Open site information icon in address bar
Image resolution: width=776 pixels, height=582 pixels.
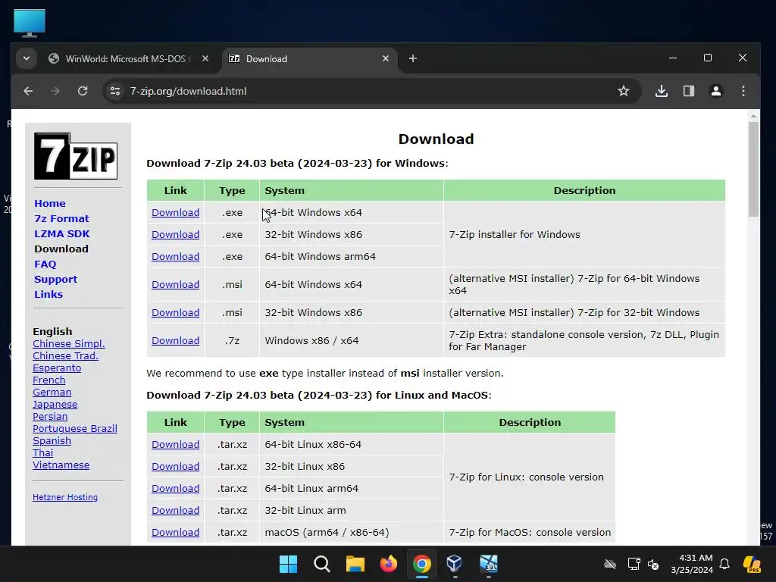[x=115, y=91]
